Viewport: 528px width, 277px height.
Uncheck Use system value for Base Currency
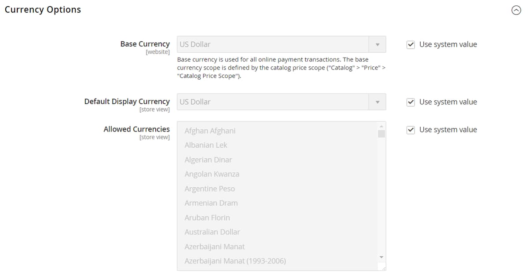pyautogui.click(x=410, y=44)
